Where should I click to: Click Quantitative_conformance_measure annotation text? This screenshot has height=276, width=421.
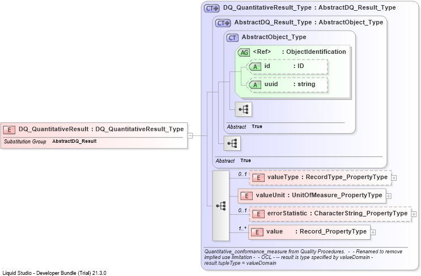click(x=303, y=257)
